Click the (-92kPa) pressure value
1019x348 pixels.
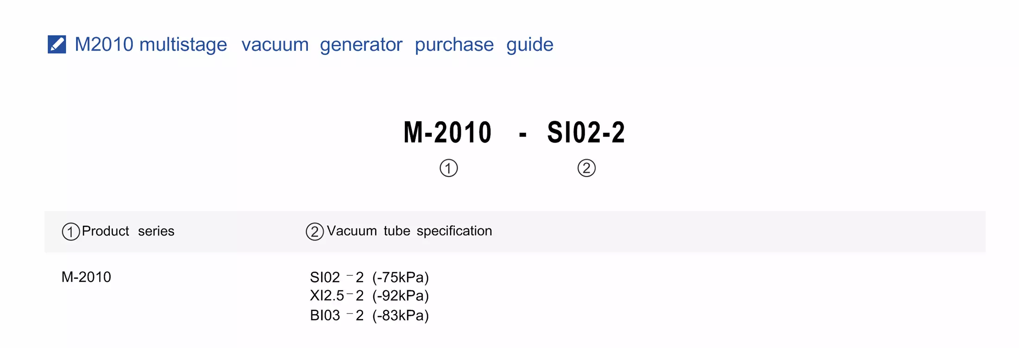401,295
